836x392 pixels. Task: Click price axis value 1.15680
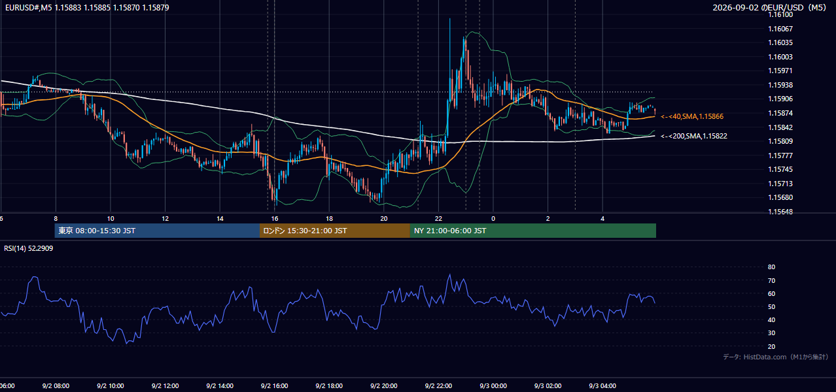(x=781, y=197)
